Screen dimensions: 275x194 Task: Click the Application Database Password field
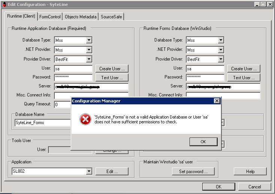(x=73, y=77)
